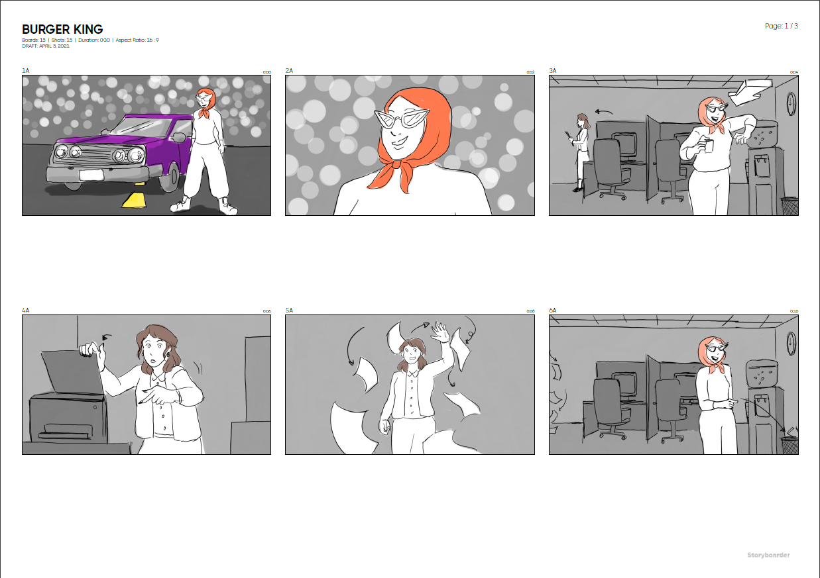
Task: Click the '6A' board label
Action: [x=553, y=310]
